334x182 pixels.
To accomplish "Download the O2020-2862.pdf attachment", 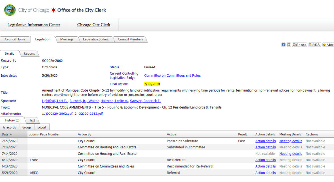I will point(91,114).
